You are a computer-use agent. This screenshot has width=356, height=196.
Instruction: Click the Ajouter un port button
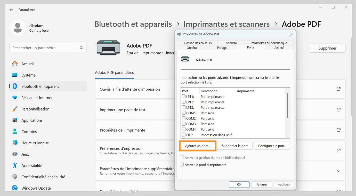(198, 146)
